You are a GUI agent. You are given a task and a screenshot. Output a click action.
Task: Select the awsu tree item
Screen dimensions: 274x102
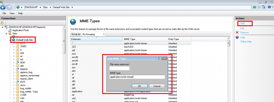(22, 85)
